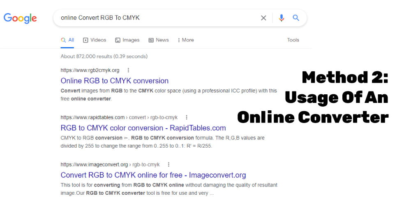
Task: Open the Tools filter options
Action: pyautogui.click(x=293, y=40)
